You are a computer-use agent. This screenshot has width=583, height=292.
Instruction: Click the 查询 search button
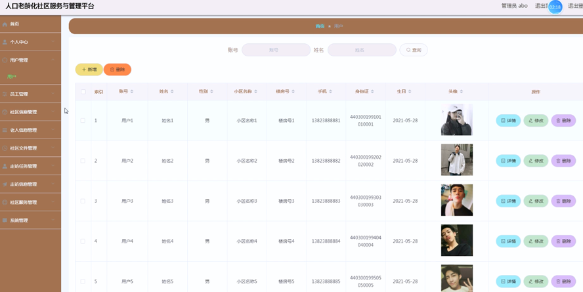tap(414, 50)
